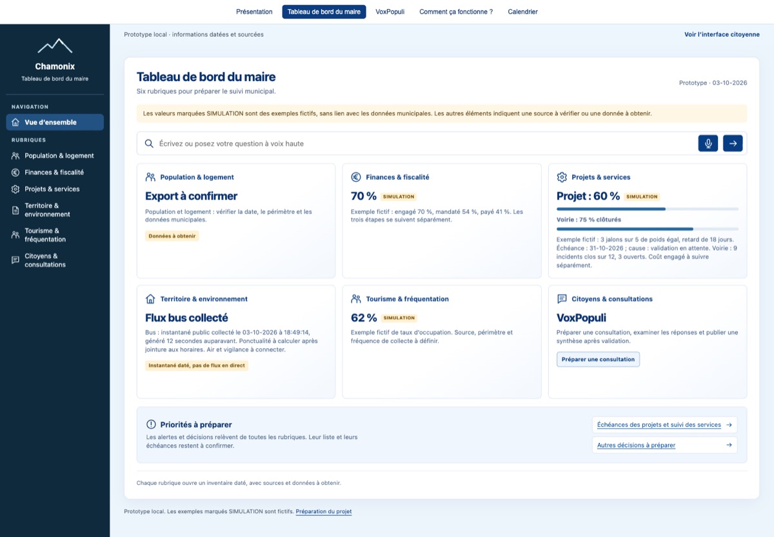Open the Comment ça fonctionne ? tab
Screen dimensions: 774x537
pyautogui.click(x=456, y=12)
